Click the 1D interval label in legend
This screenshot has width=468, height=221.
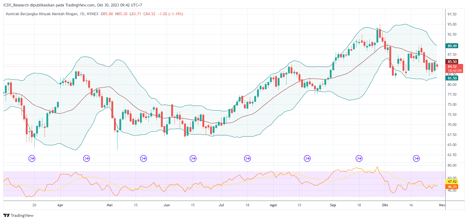click(x=82, y=14)
